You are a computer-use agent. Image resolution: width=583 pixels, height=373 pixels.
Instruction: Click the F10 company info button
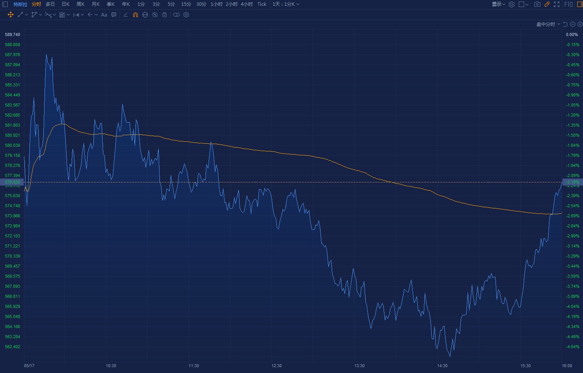pos(568,4)
